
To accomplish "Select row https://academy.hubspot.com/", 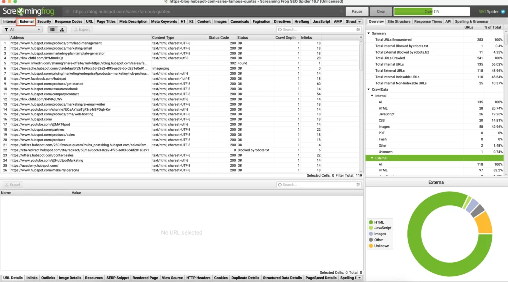I will point(180,166).
